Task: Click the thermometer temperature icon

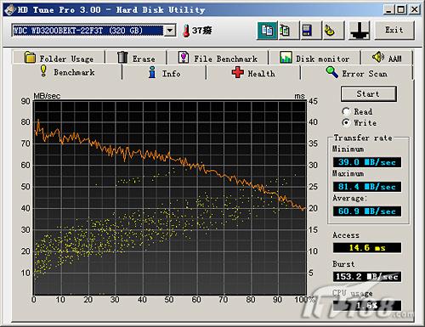Action: coord(186,31)
